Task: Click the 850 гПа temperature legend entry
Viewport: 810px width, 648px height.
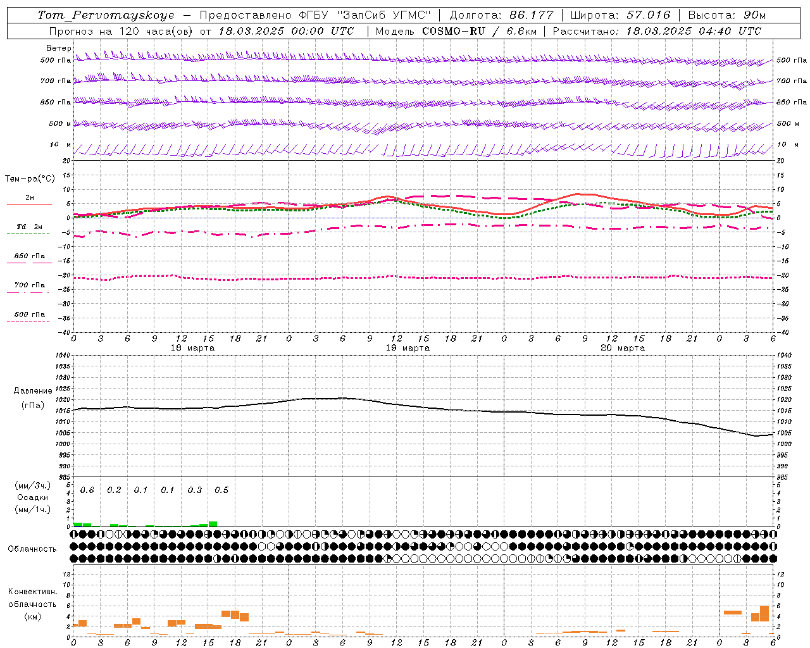Action: pyautogui.click(x=30, y=256)
